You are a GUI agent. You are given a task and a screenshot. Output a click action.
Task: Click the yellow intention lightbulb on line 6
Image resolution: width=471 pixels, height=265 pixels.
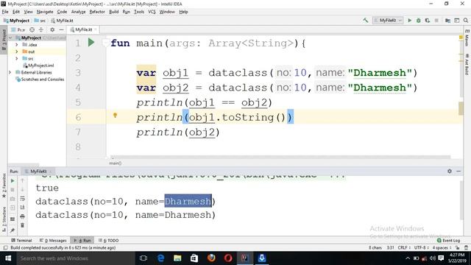[x=115, y=116]
